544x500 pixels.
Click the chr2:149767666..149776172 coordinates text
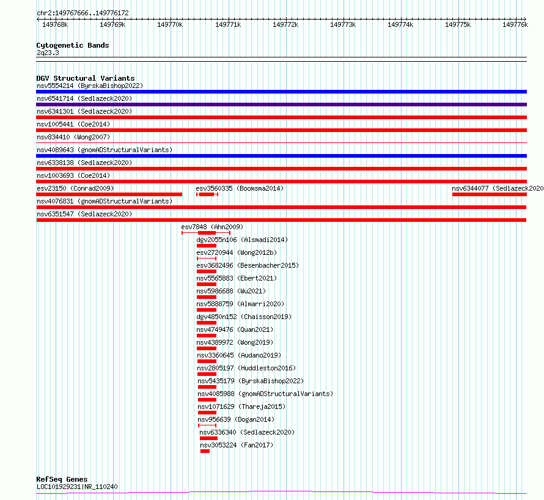83,13
